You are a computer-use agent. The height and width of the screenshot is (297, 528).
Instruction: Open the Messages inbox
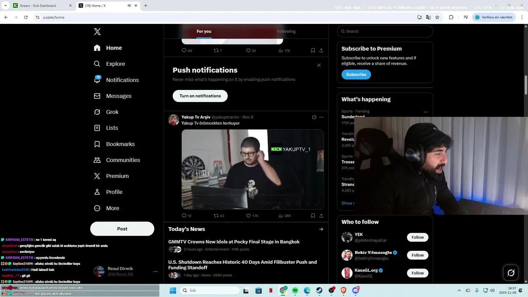[x=113, y=96]
